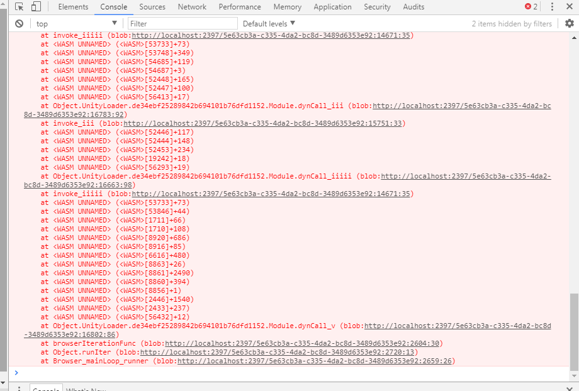The height and width of the screenshot is (391, 579).
Task: Switch to the Audits tab
Action: [x=413, y=7]
